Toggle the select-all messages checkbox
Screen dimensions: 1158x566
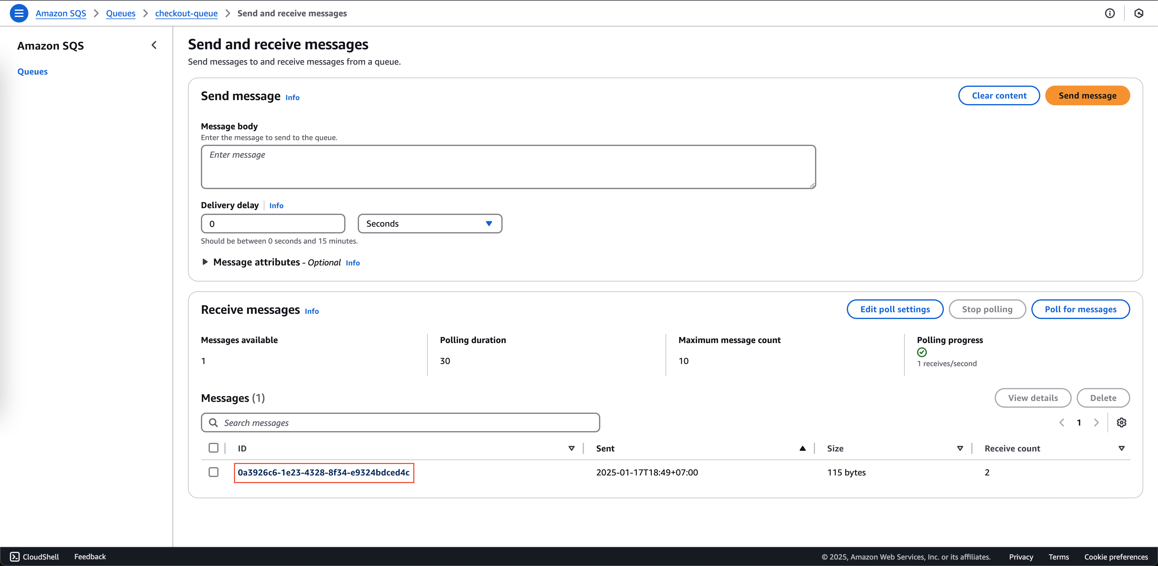tap(214, 448)
